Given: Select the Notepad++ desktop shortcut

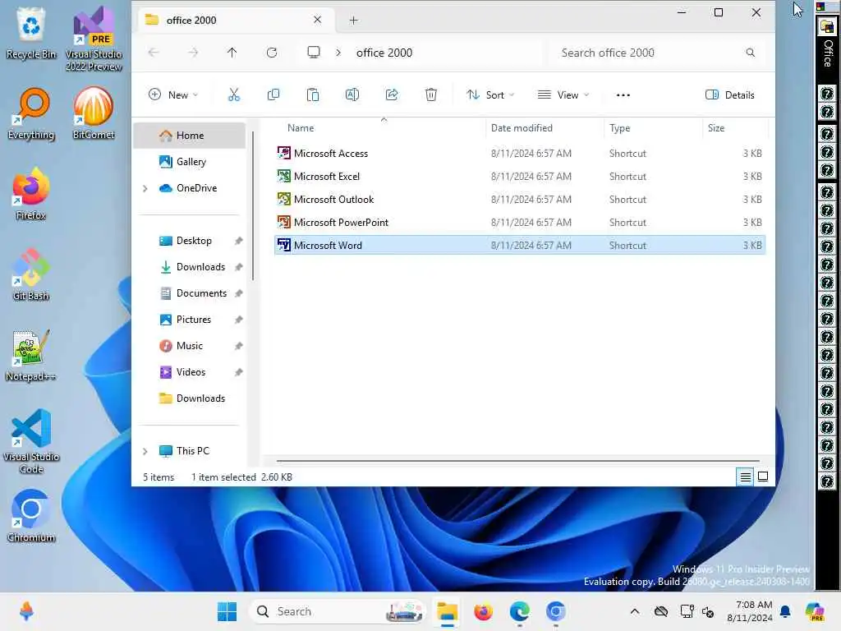Looking at the screenshot, I should pyautogui.click(x=31, y=355).
